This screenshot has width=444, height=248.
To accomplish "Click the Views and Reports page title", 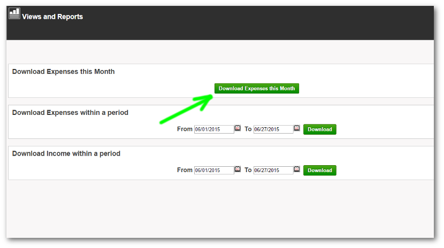I will (x=52, y=17).
